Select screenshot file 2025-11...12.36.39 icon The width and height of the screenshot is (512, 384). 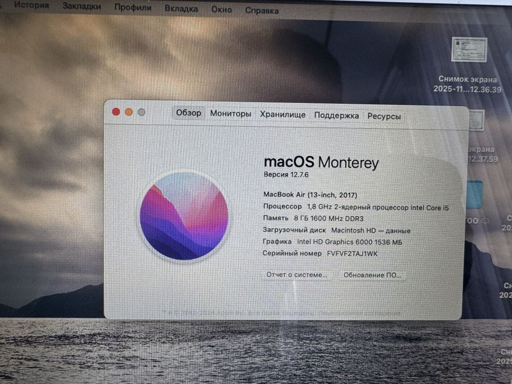click(x=469, y=49)
